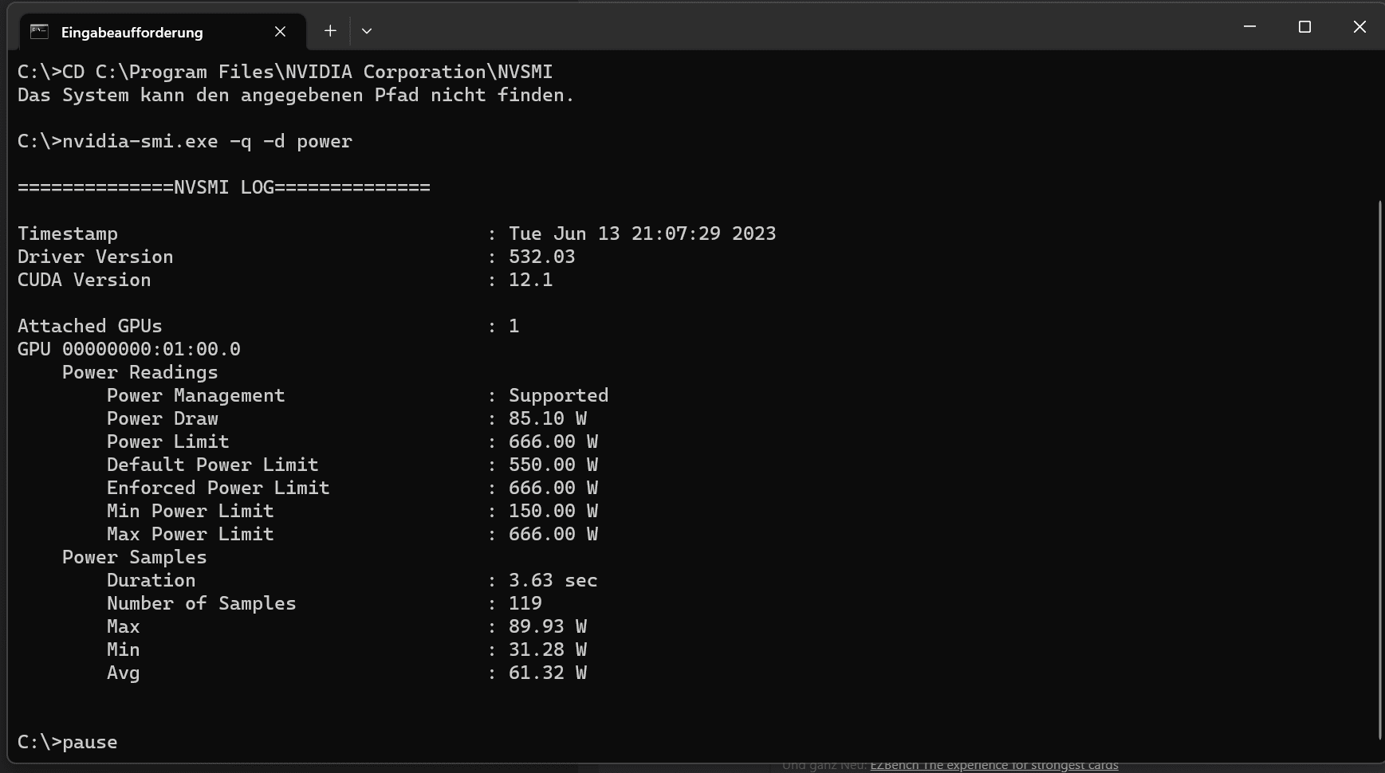Image resolution: width=1385 pixels, height=773 pixels.
Task: Click the 'Max Power Limit' label
Action: click(x=191, y=535)
